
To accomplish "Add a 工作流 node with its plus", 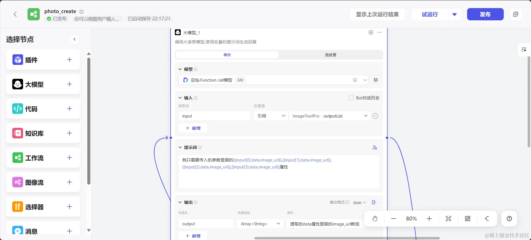I will pyautogui.click(x=70, y=158).
